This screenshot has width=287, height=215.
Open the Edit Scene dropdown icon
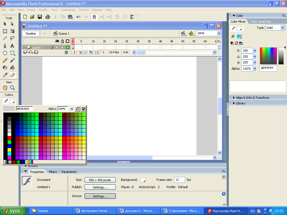(x=183, y=34)
